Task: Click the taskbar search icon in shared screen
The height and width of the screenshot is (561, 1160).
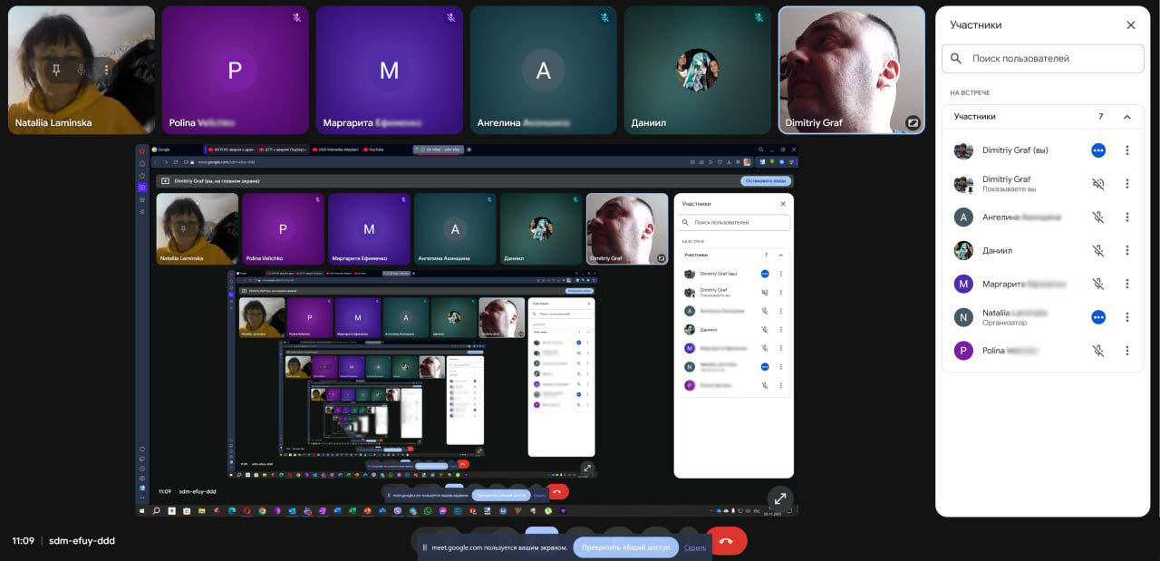Action: pos(156,511)
